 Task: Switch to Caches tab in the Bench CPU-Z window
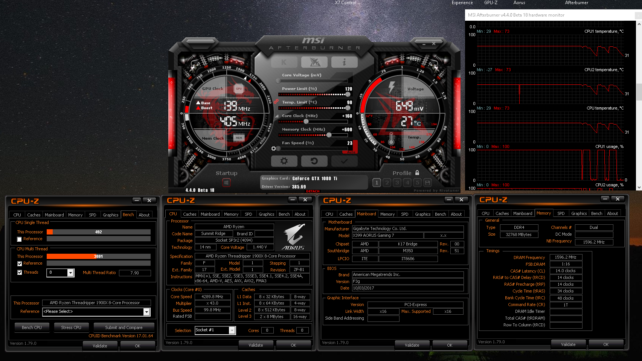pyautogui.click(x=34, y=215)
